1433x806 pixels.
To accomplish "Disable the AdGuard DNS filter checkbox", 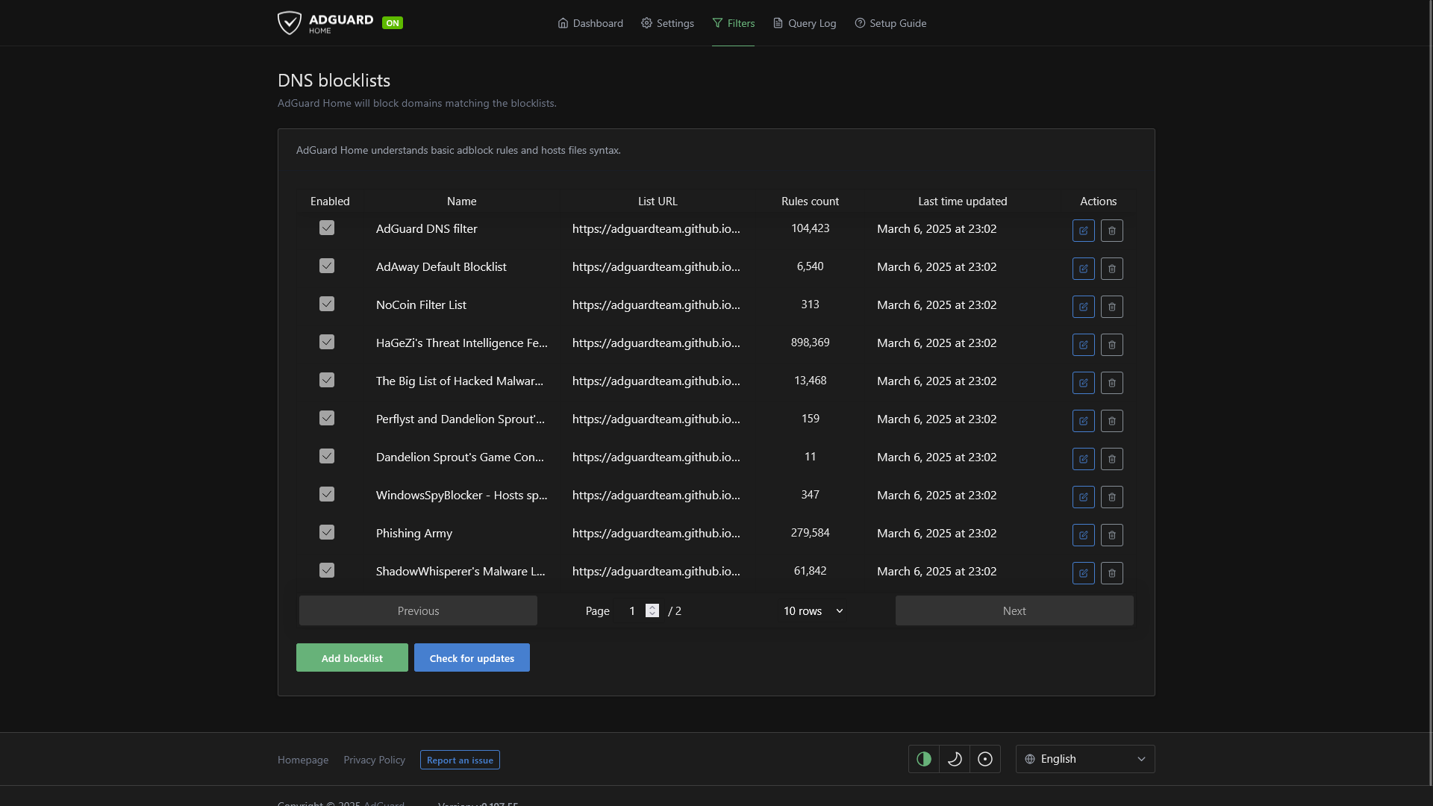I will pos(327,228).
